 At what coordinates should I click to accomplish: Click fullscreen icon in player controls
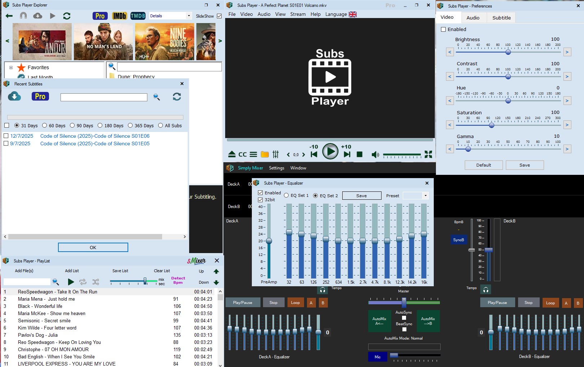coord(428,154)
